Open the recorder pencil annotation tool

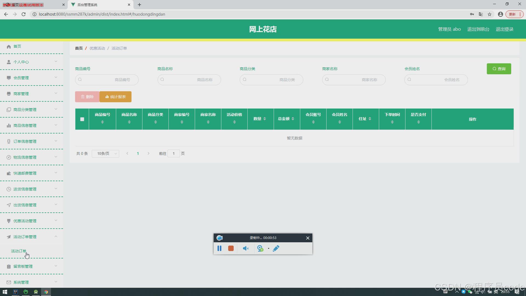coord(276,248)
